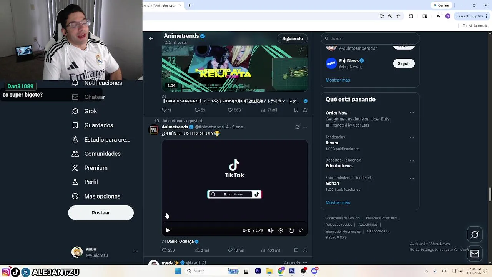Open Chrome media controls icon

point(439,16)
